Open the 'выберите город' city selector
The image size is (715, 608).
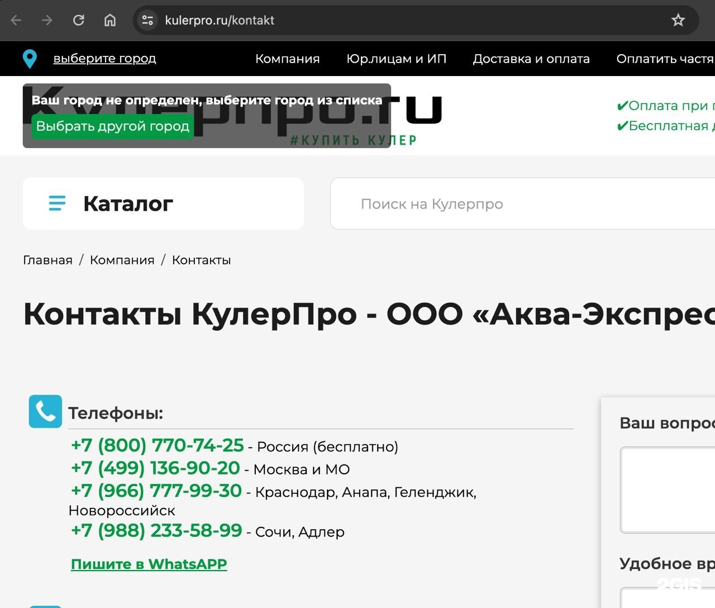coord(104,58)
